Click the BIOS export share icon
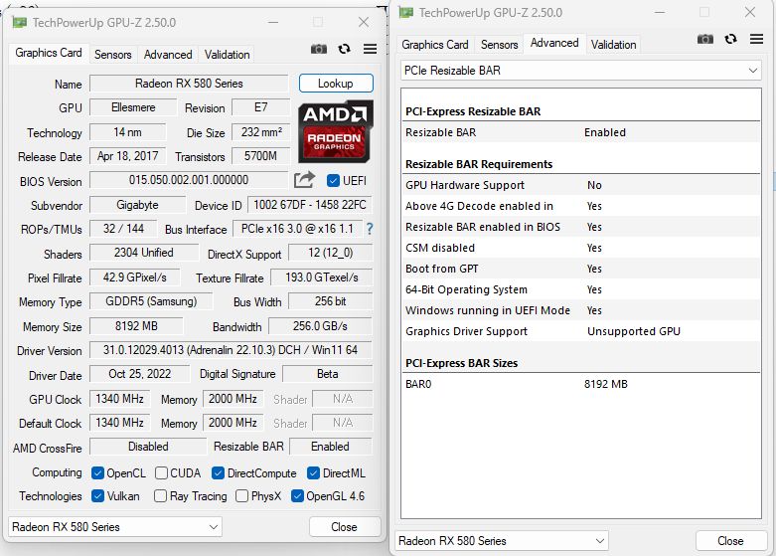 pos(304,180)
